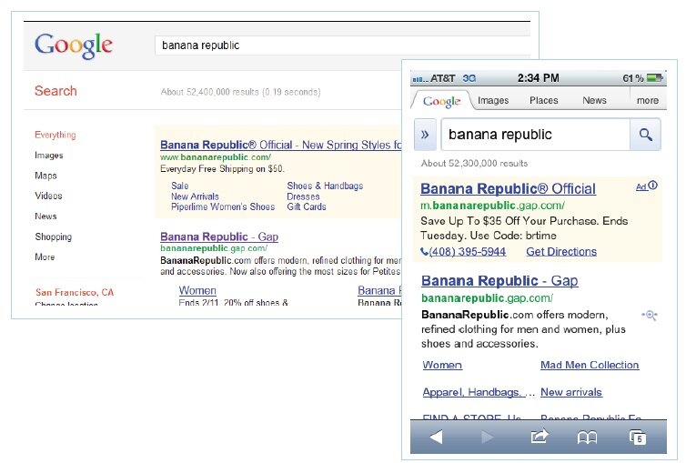696x463 pixels.
Task: Tap the preview magnifier beside mobile result
Action: tap(650, 315)
